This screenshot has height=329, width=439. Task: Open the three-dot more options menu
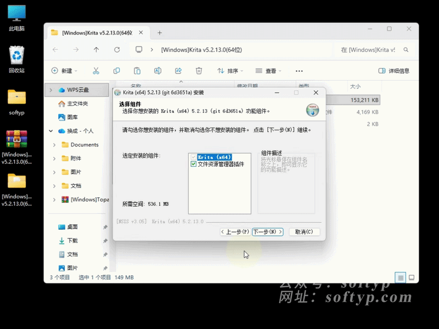[x=299, y=71]
